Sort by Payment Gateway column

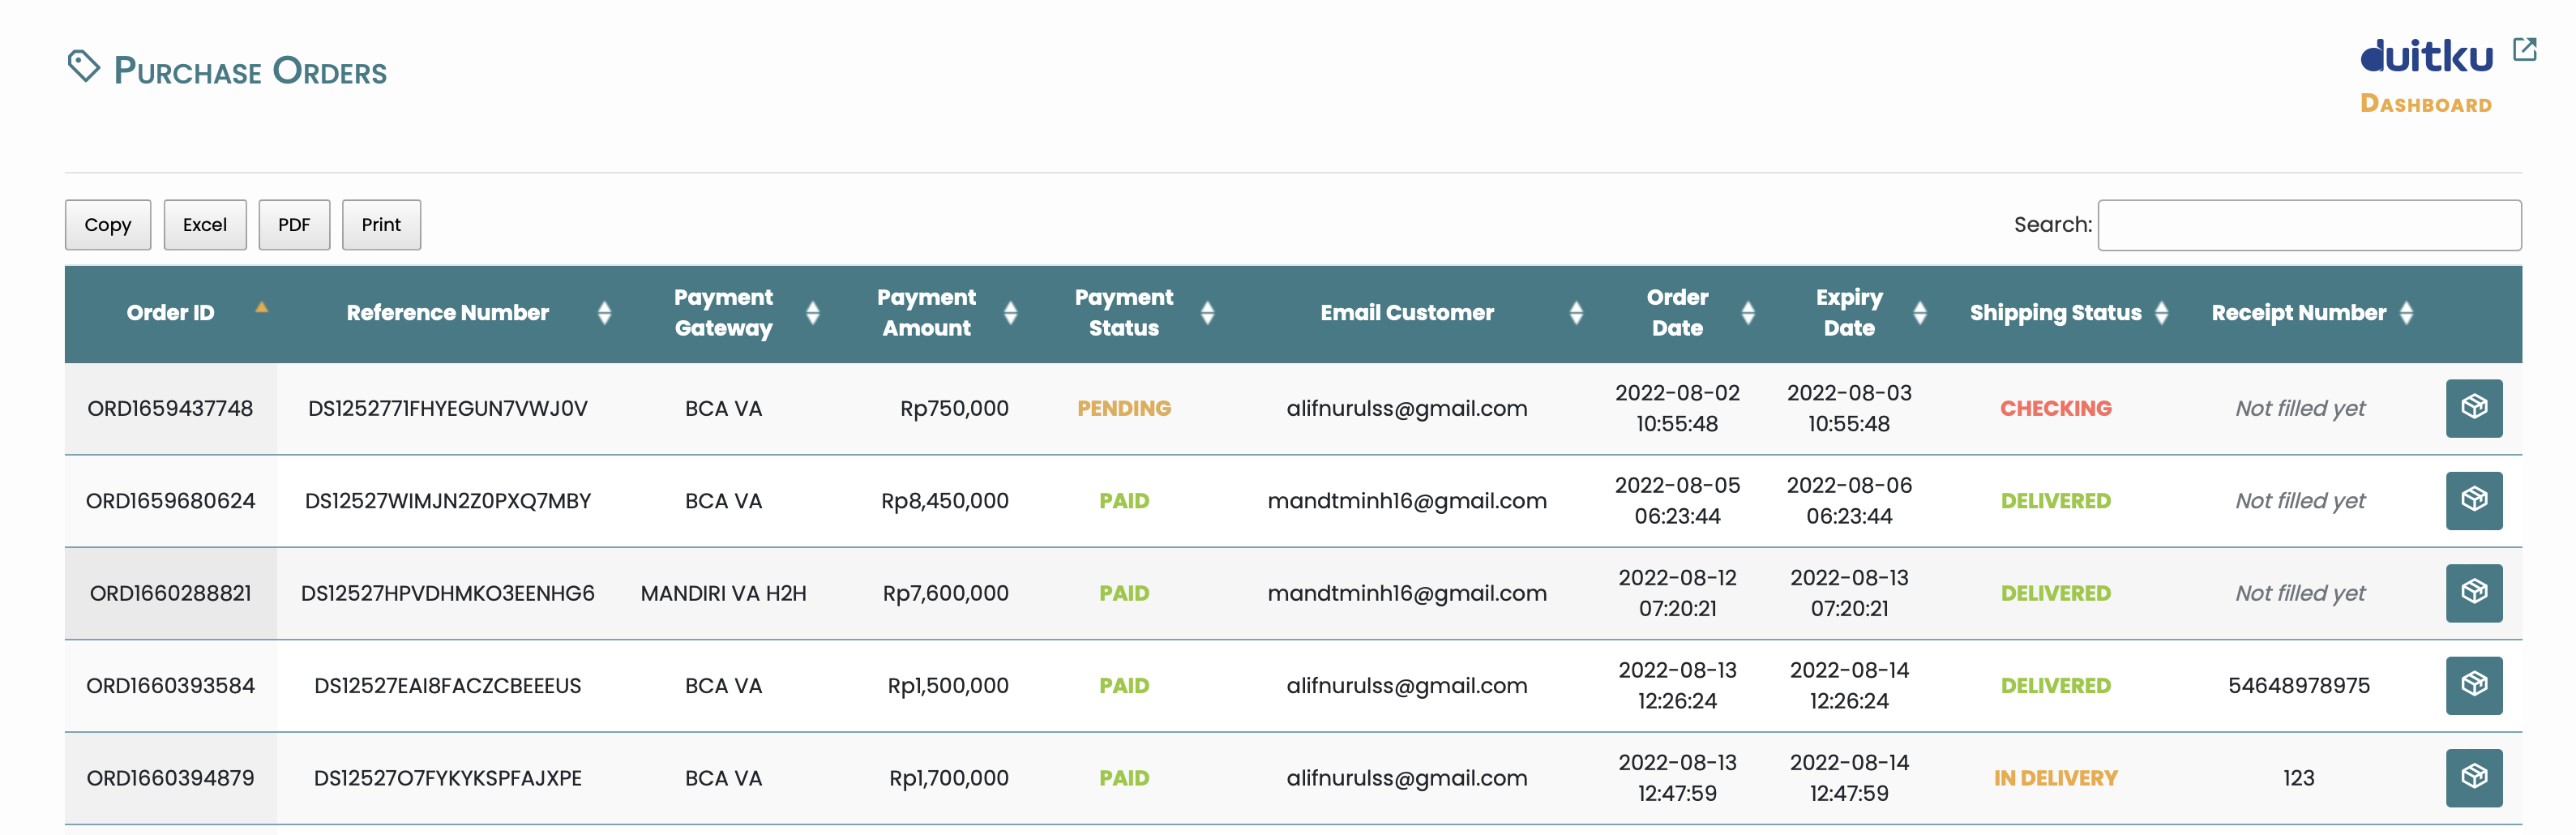[723, 313]
